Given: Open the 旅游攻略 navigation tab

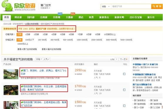Looking at the screenshot, I should point(119,17).
